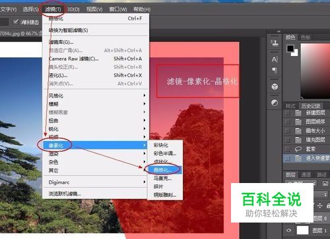Select 像素化 in the filter menu
The height and width of the screenshot is (239, 330).
pos(96,145)
